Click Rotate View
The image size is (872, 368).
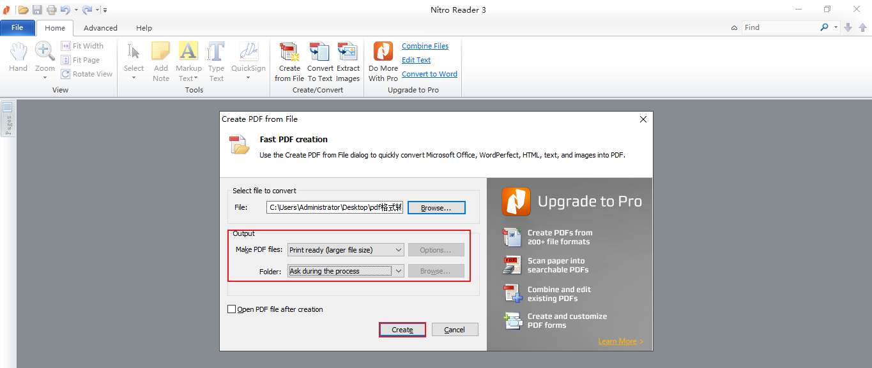click(87, 74)
